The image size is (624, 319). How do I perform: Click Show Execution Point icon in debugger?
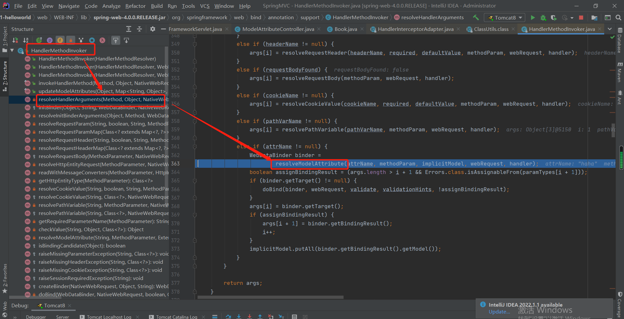tap(214, 316)
